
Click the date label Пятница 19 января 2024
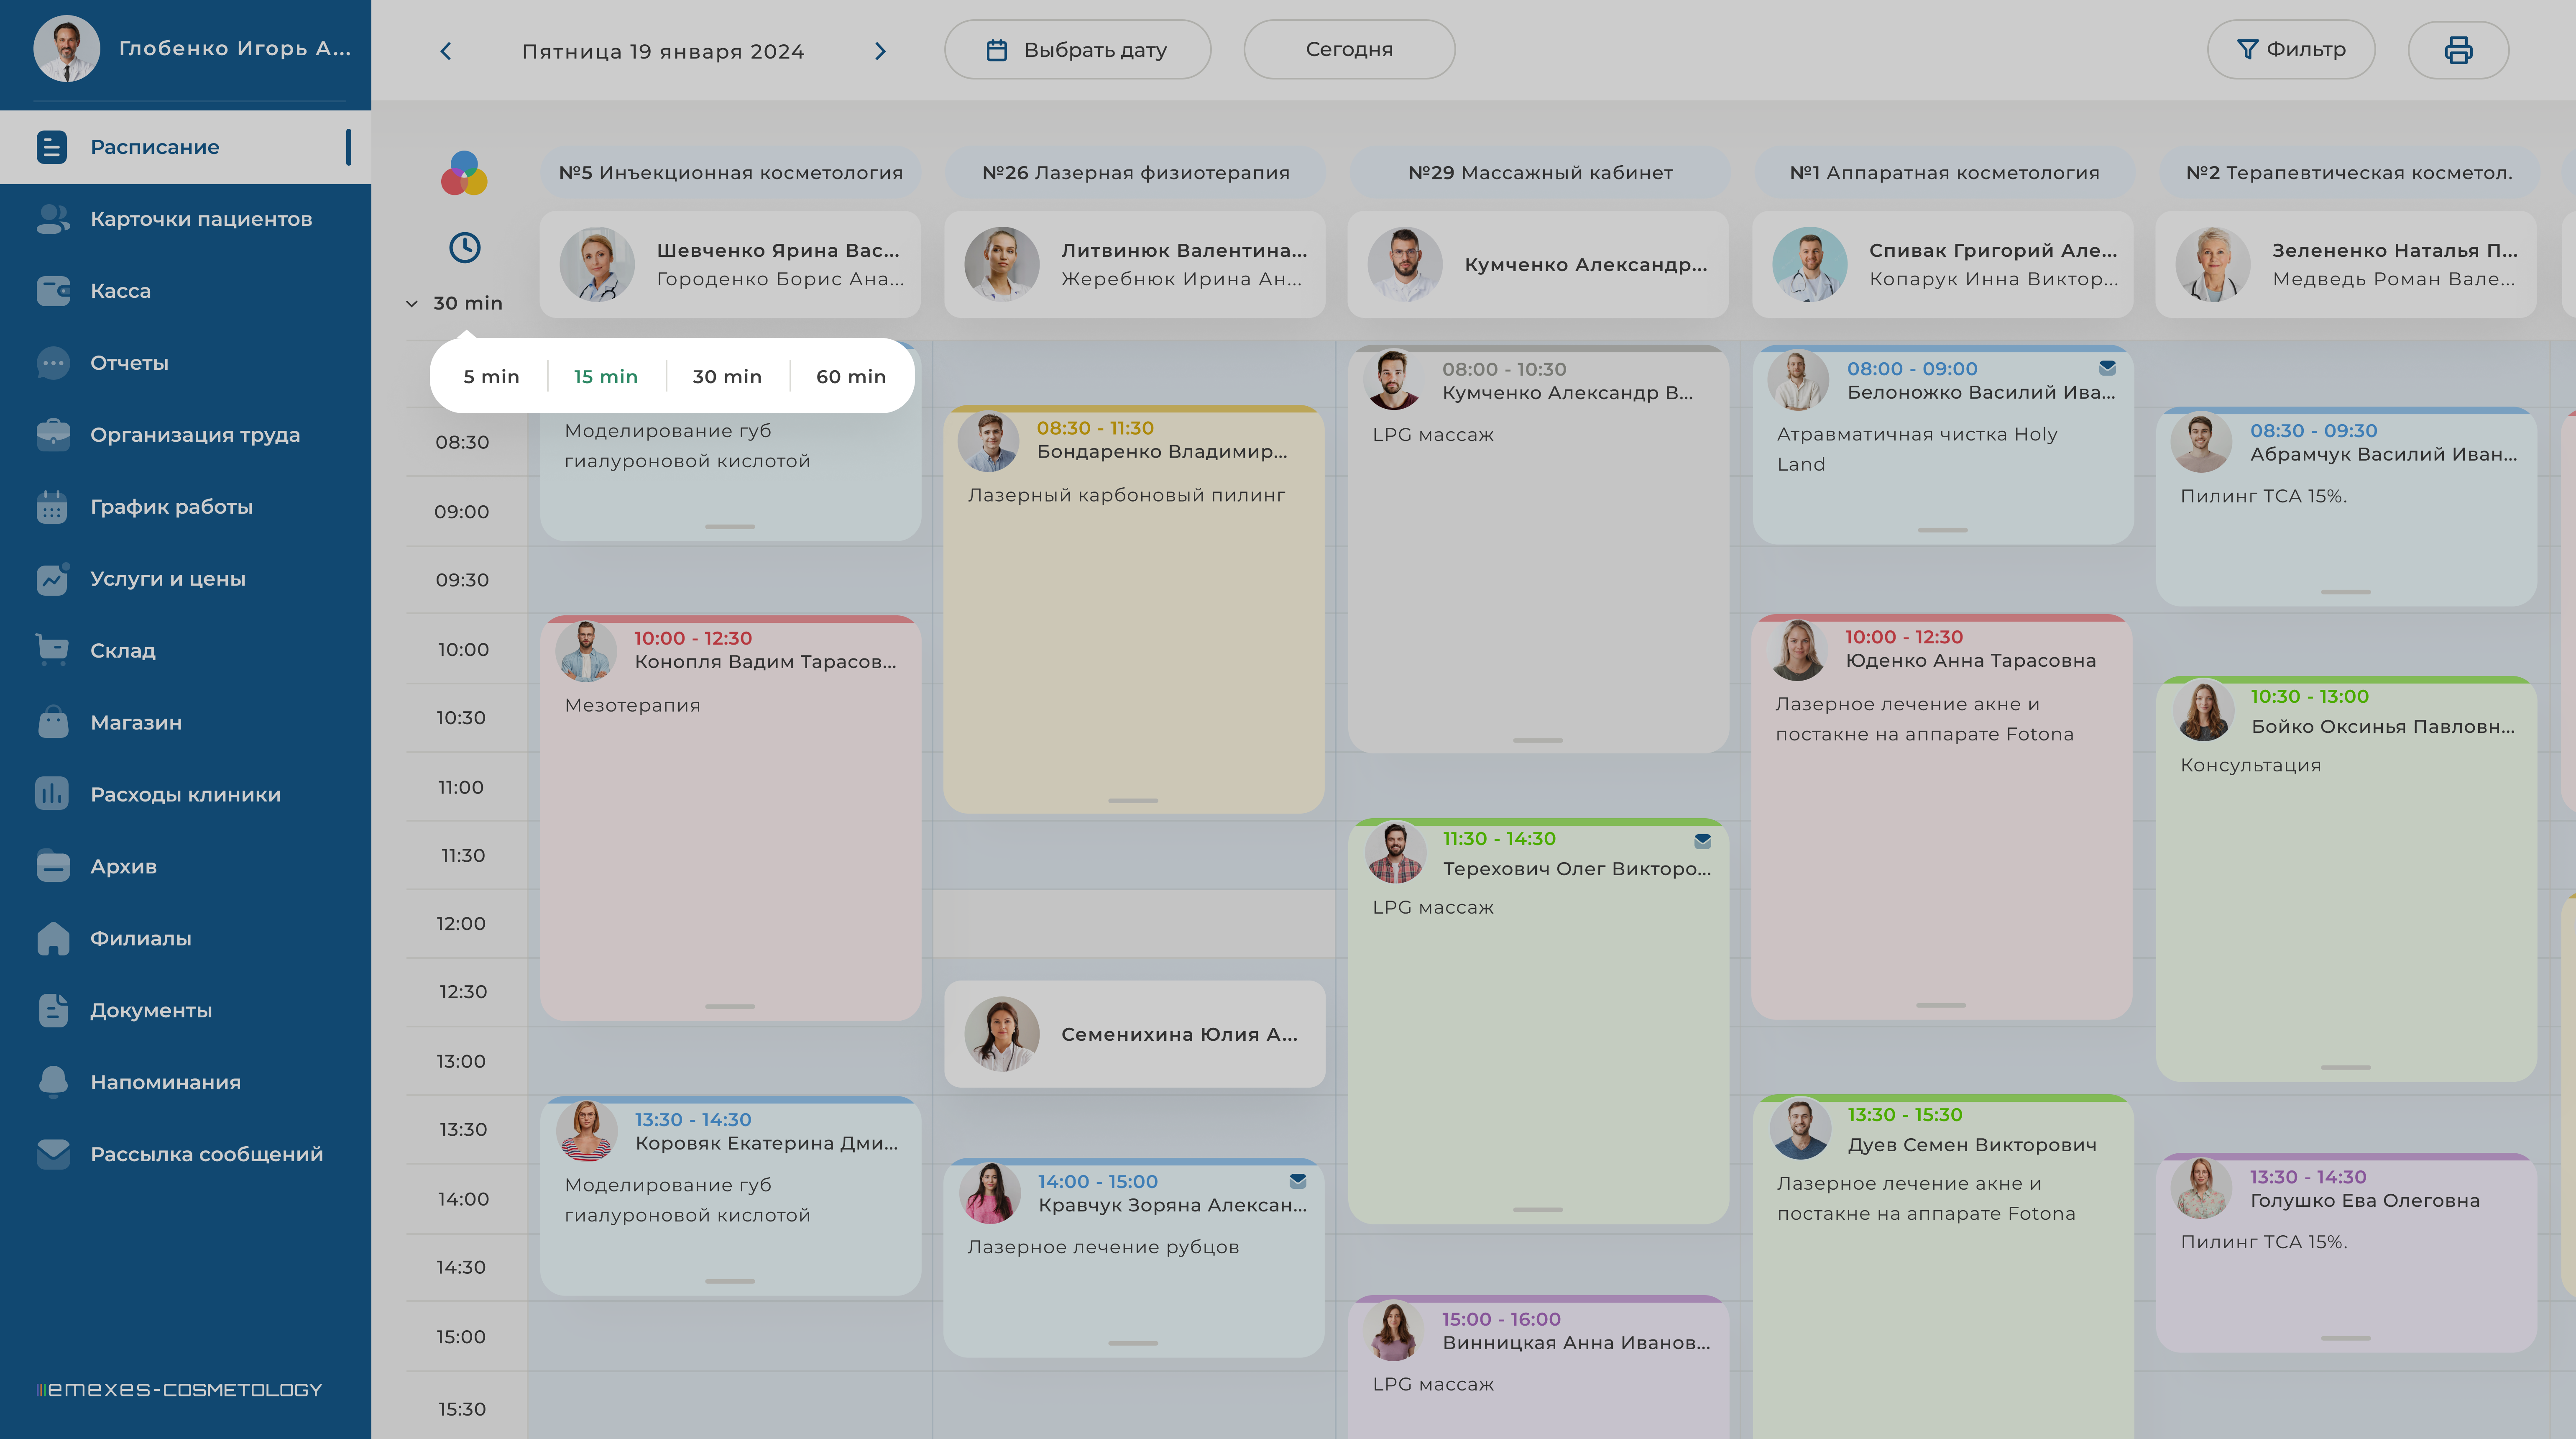click(663, 51)
